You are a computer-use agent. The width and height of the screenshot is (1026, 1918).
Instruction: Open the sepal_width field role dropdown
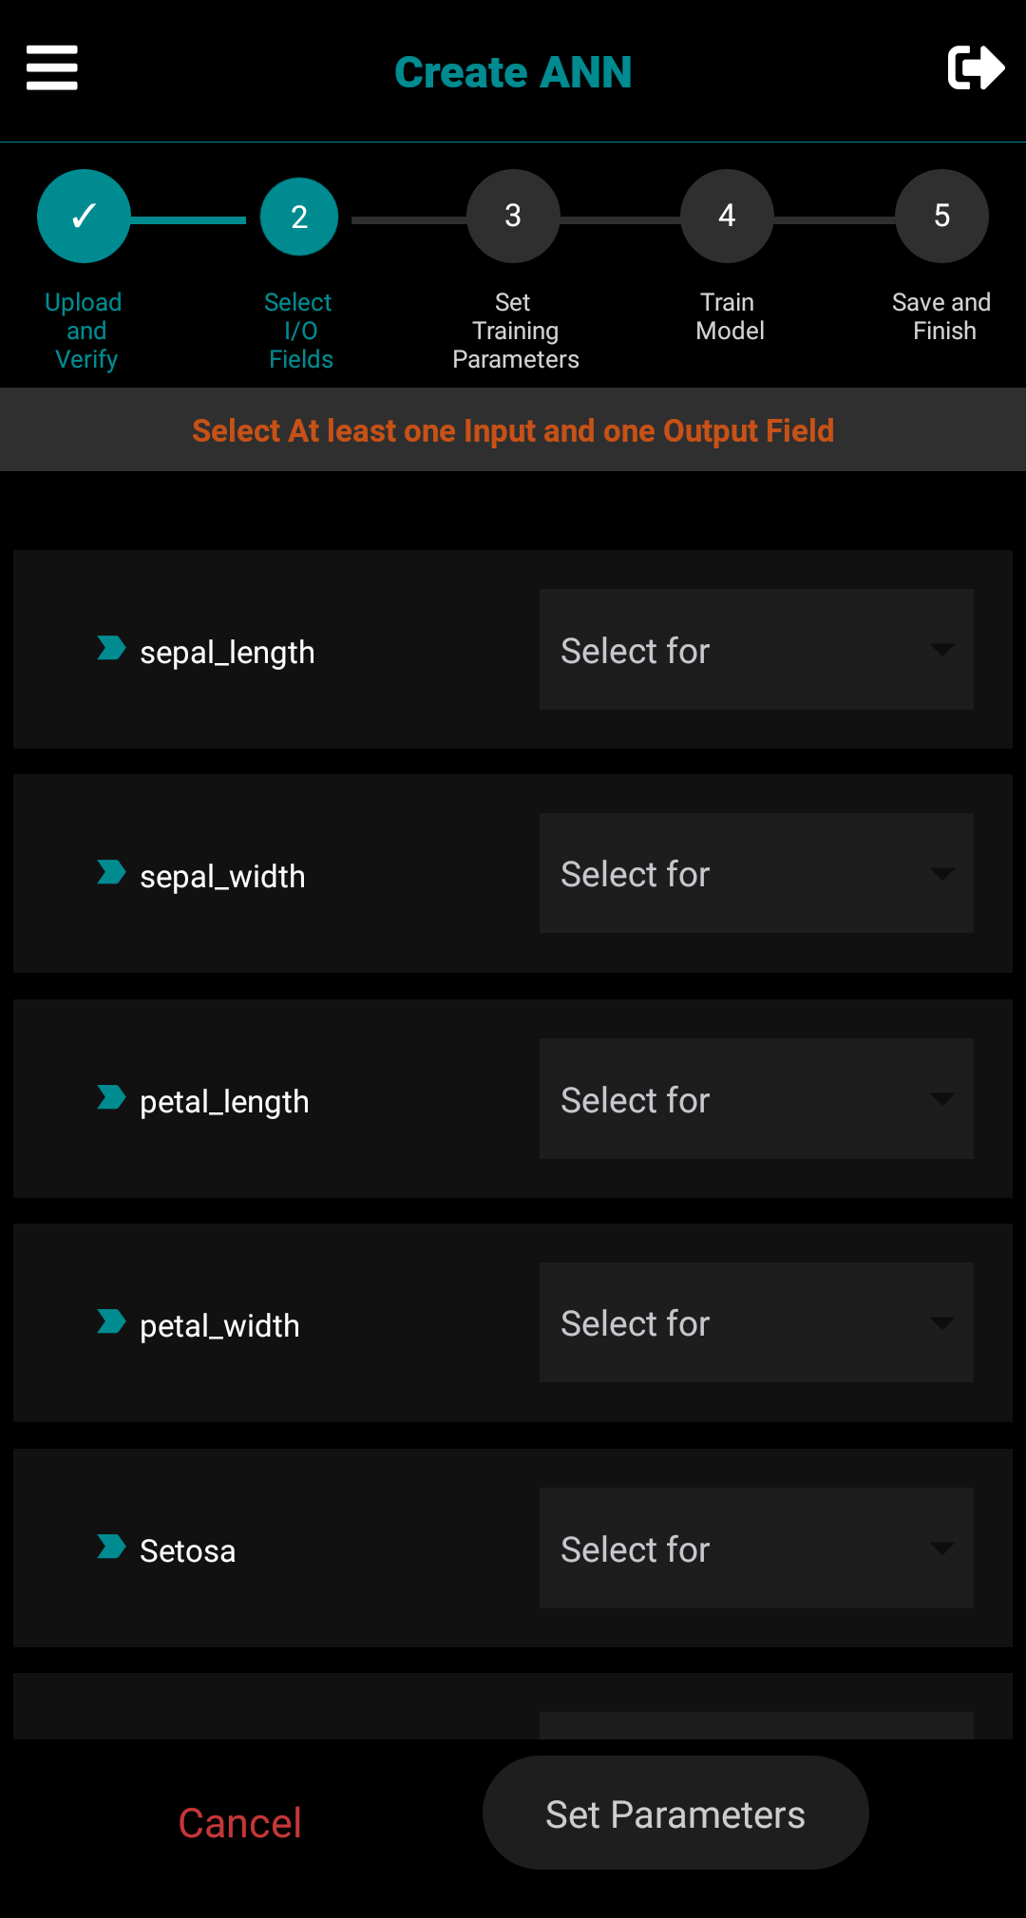pos(756,874)
